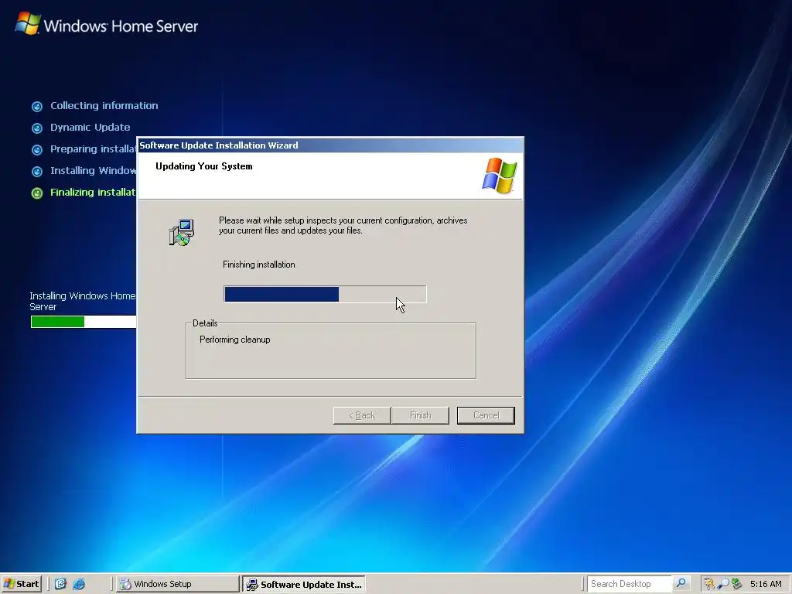
Task: Click the 5:16 AM clock
Action: point(766,584)
